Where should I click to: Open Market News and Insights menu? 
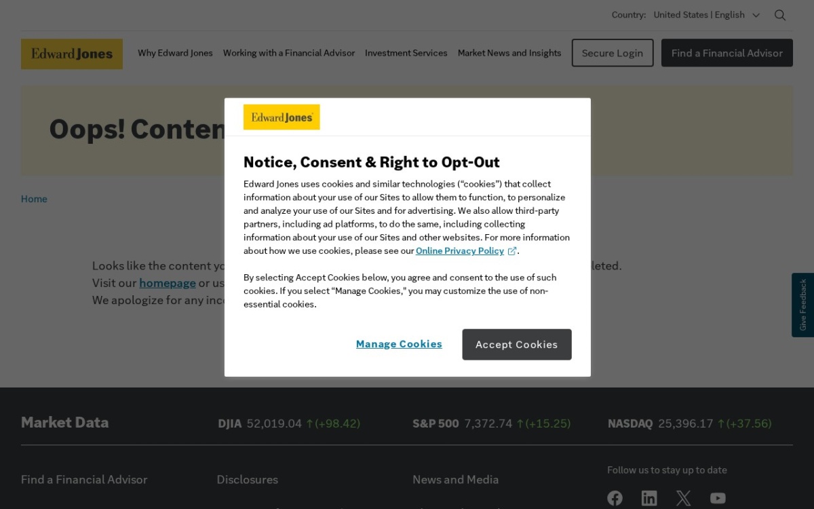[509, 53]
